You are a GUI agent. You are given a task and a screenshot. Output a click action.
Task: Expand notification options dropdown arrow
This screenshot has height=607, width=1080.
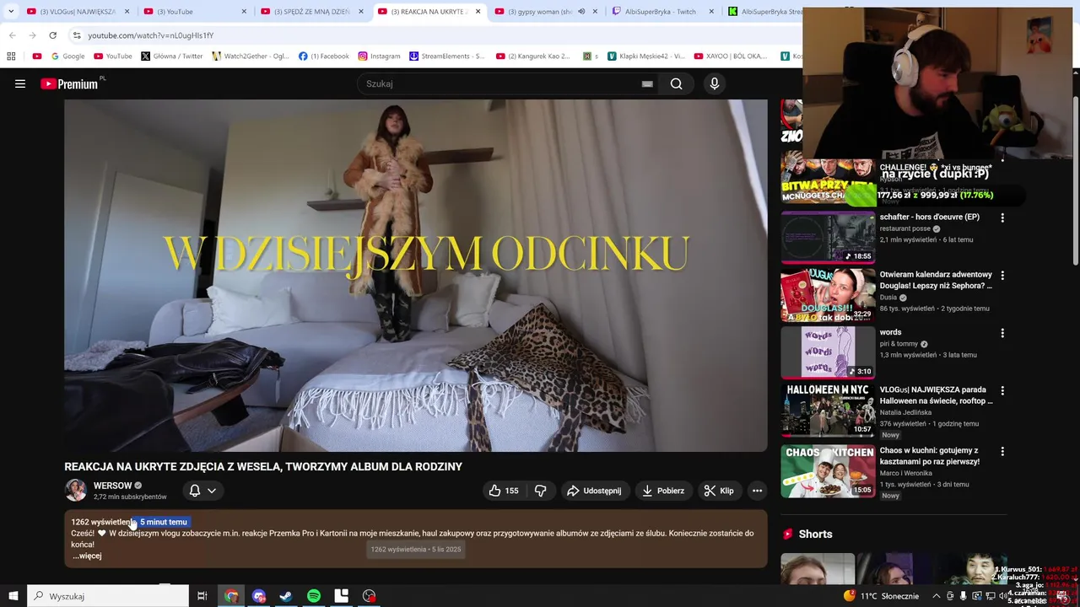(212, 491)
